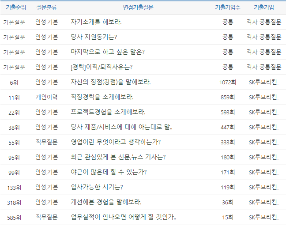Click the 질문분류 column header
286x226 pixels.
46,8
